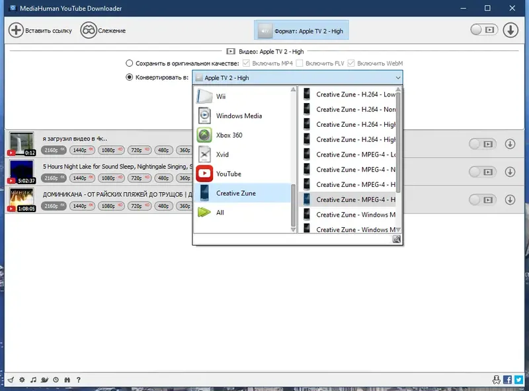Click the red YouTube icon in list
Image resolution: width=529 pixels, height=391 pixels.
[x=204, y=174]
